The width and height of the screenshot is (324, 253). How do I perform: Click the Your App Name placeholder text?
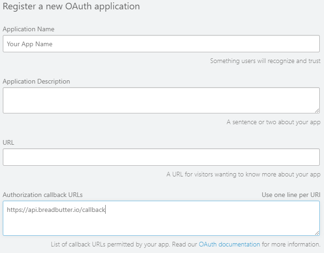pos(29,44)
